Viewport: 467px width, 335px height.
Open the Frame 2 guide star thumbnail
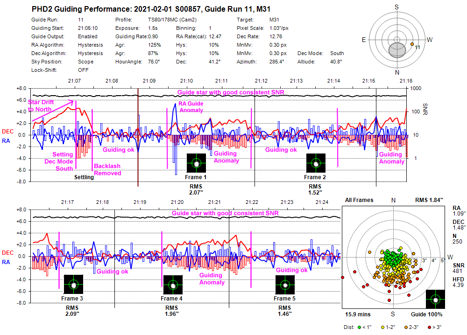[x=316, y=163]
